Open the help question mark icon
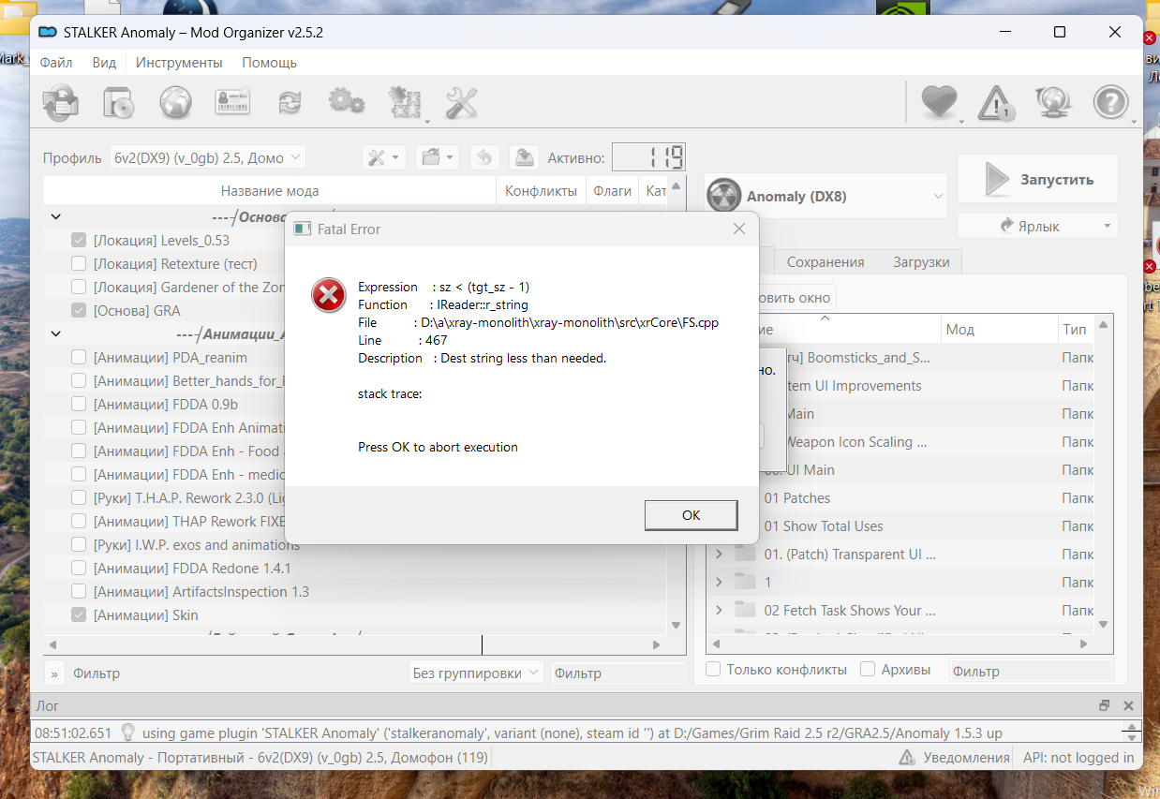Image resolution: width=1160 pixels, height=799 pixels. (1111, 102)
